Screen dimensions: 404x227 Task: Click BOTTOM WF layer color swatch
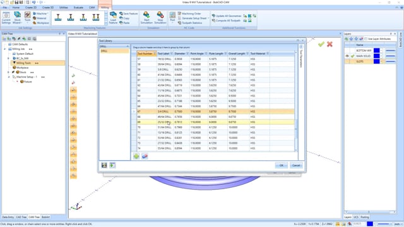tap(376, 50)
